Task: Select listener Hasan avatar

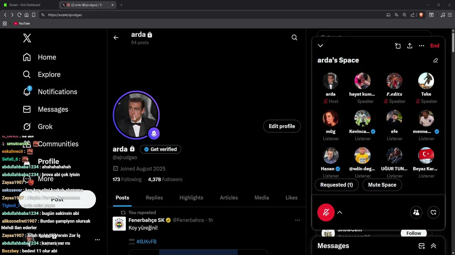Action: pos(331,155)
